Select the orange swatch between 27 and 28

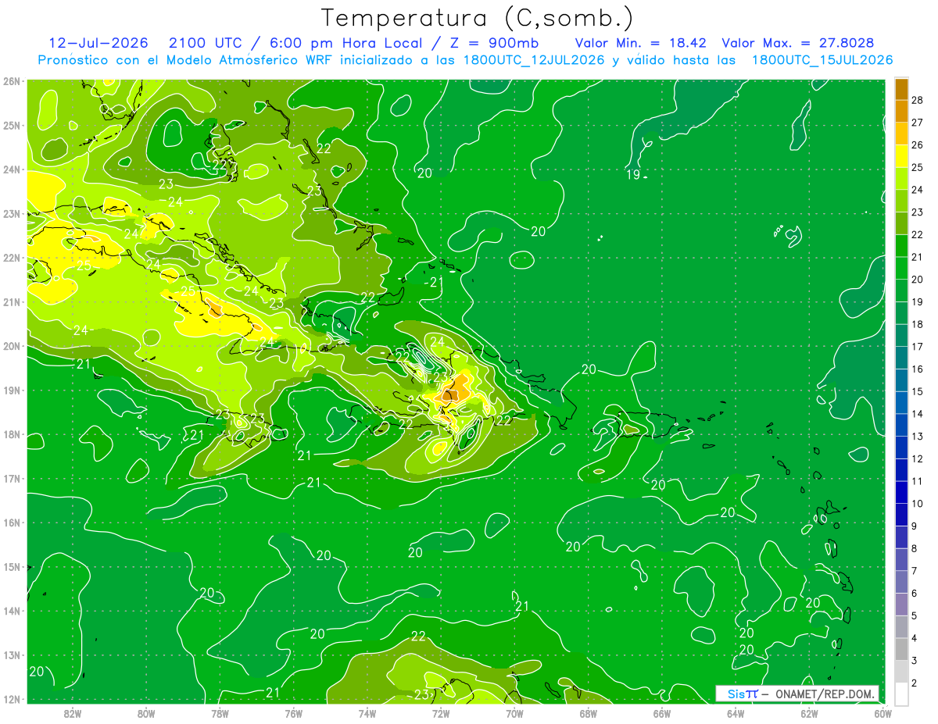click(901, 110)
